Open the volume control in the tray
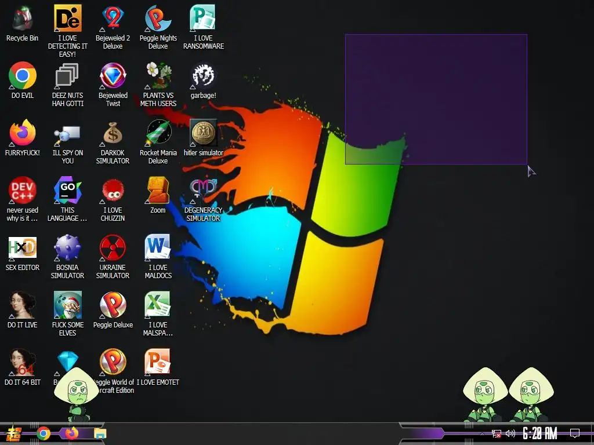The image size is (594, 445). pyautogui.click(x=510, y=433)
